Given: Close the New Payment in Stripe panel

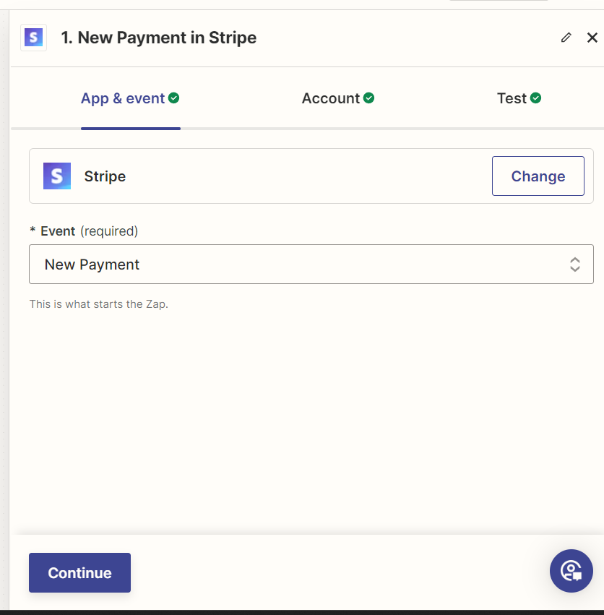Looking at the screenshot, I should tap(592, 38).
